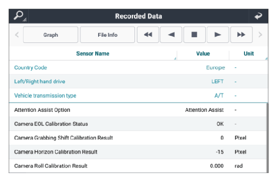Viewport: 277px width, 182px height.
Task: Click the 0.000 value cell
Action: pos(217,166)
